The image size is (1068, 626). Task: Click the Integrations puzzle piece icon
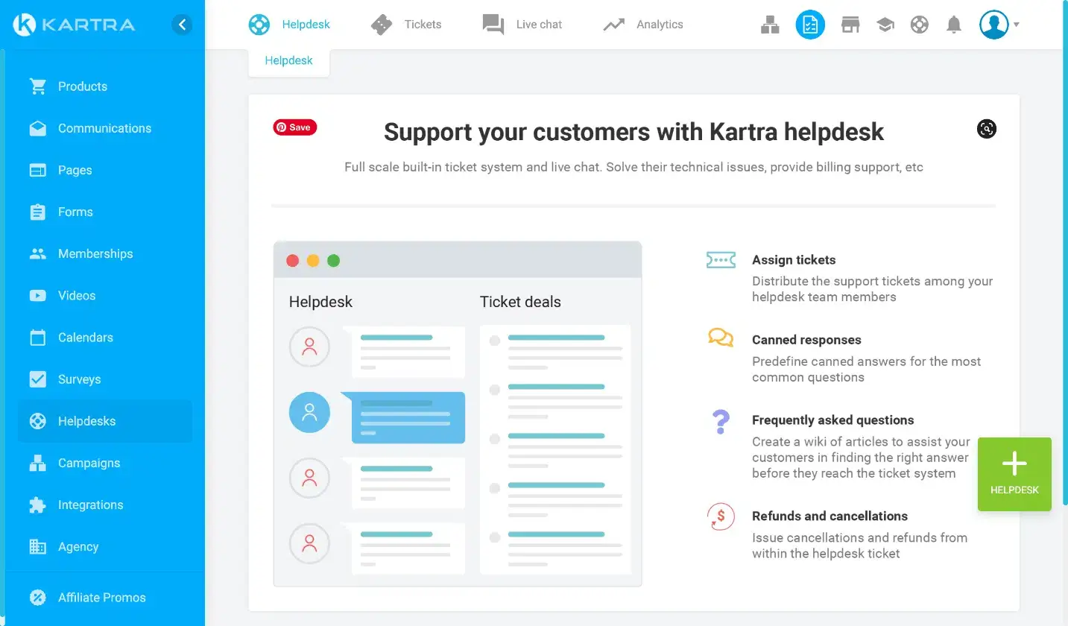[x=37, y=505]
